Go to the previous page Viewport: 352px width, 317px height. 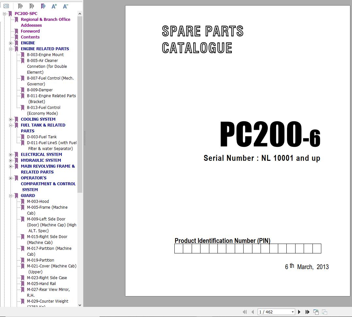(253, 312)
